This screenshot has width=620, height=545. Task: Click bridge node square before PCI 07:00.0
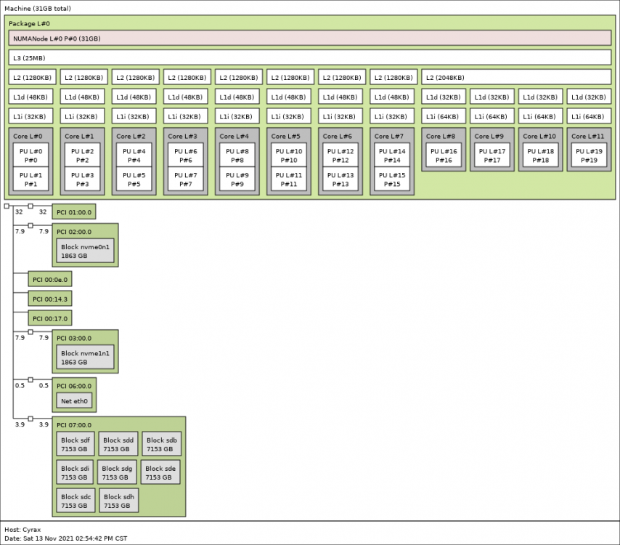(x=30, y=419)
